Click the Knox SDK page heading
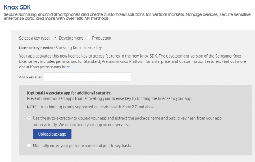Viewport: 255px width, 162px height. (x=17, y=7)
